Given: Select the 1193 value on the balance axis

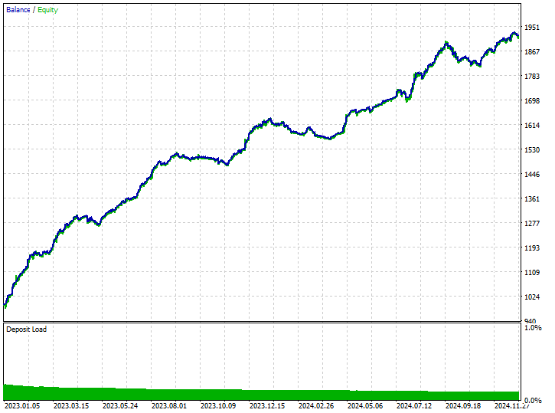Looking at the screenshot, I should point(532,248).
